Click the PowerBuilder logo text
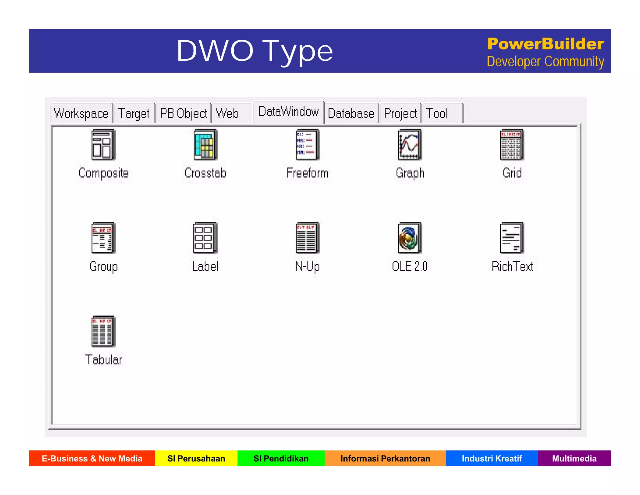The image size is (640, 495). coord(545,44)
